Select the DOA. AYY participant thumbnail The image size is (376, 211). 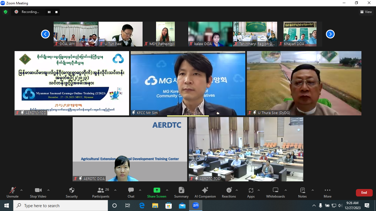76,34
